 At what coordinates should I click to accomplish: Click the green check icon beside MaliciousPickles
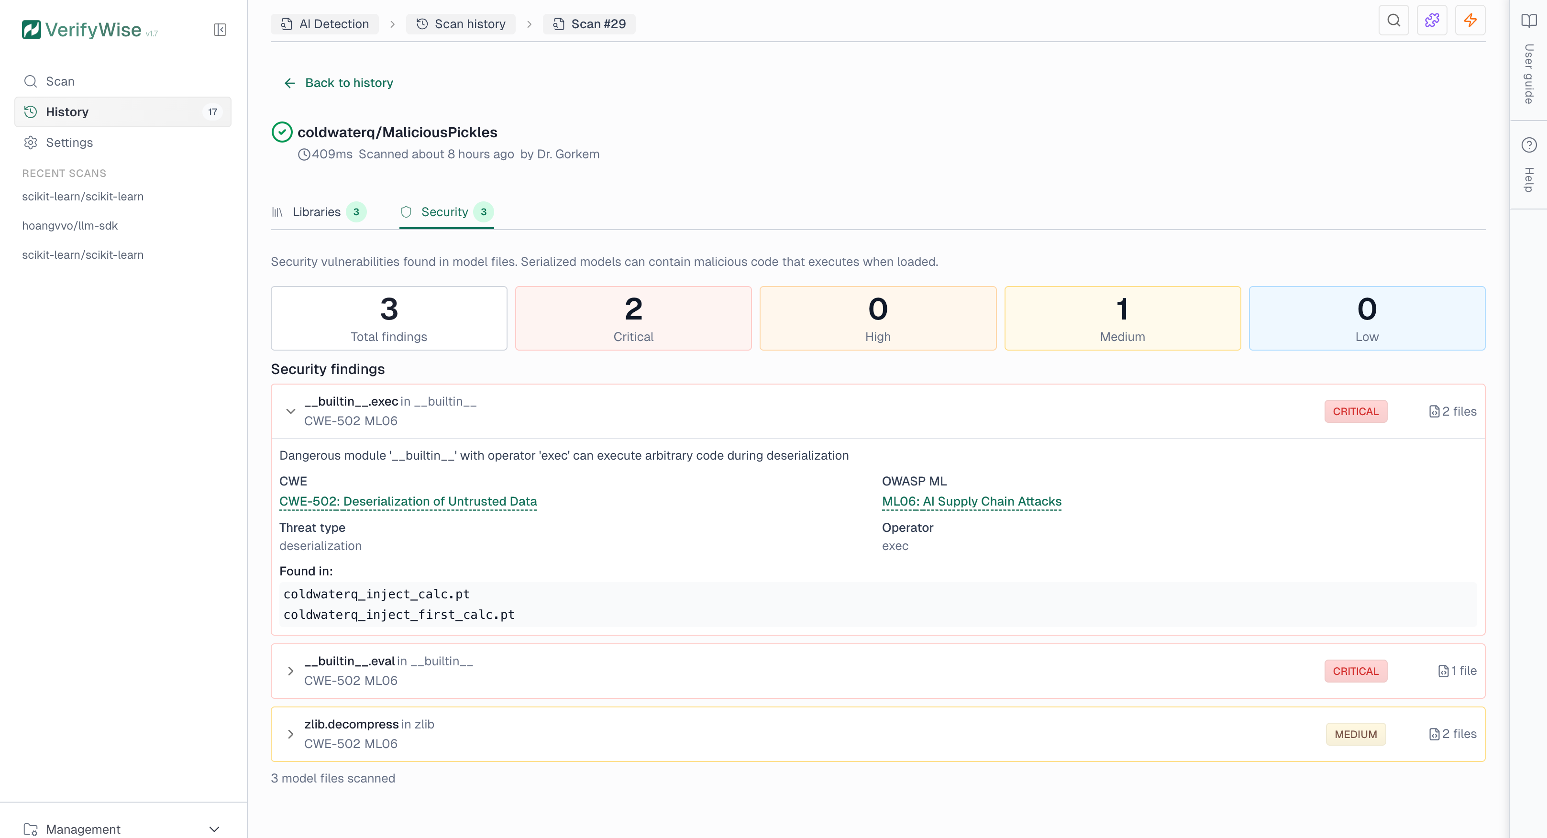[x=282, y=132]
